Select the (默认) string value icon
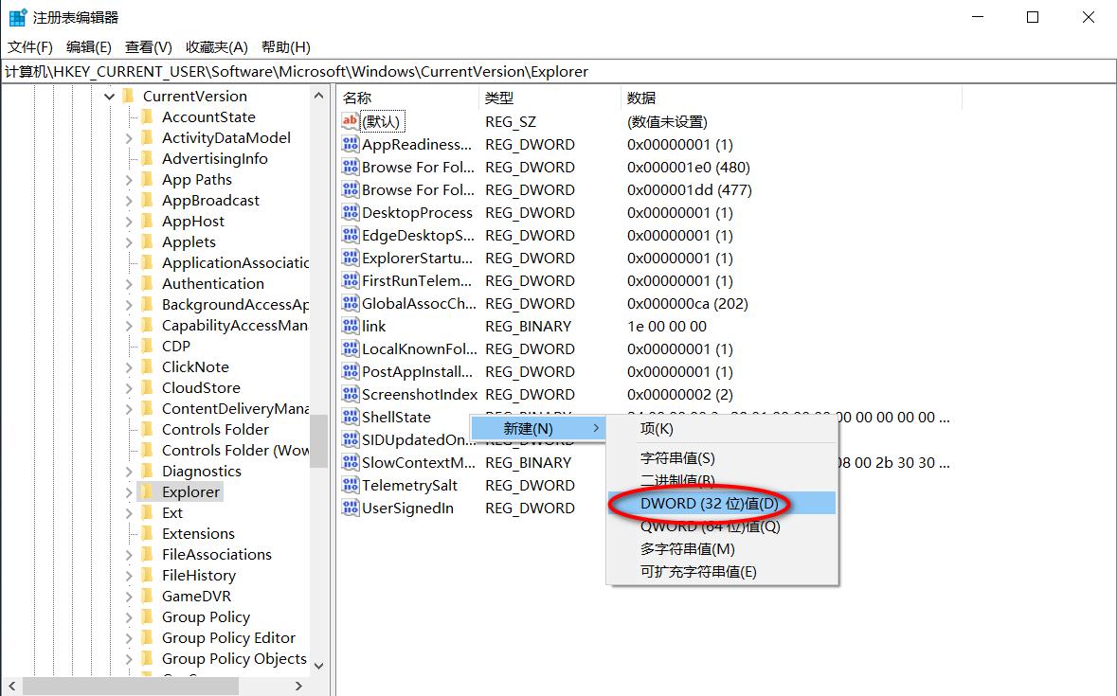 click(349, 121)
